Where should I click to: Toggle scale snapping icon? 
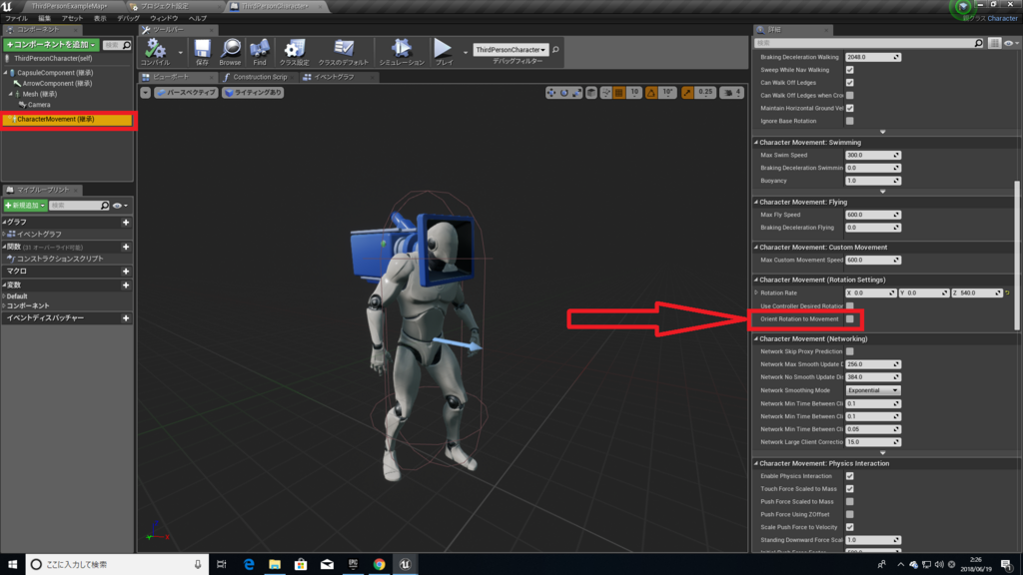[687, 93]
